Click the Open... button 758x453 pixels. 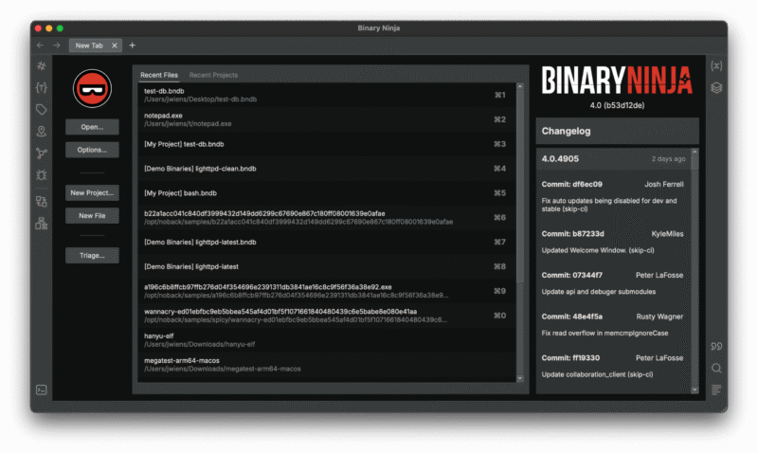(92, 127)
